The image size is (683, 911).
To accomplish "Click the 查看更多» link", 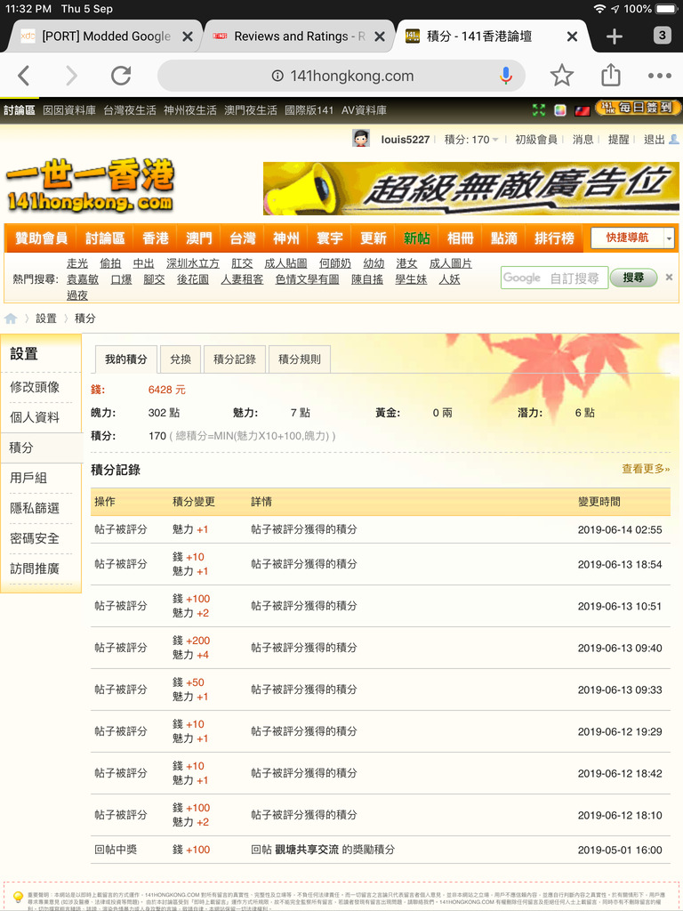I will (x=646, y=469).
